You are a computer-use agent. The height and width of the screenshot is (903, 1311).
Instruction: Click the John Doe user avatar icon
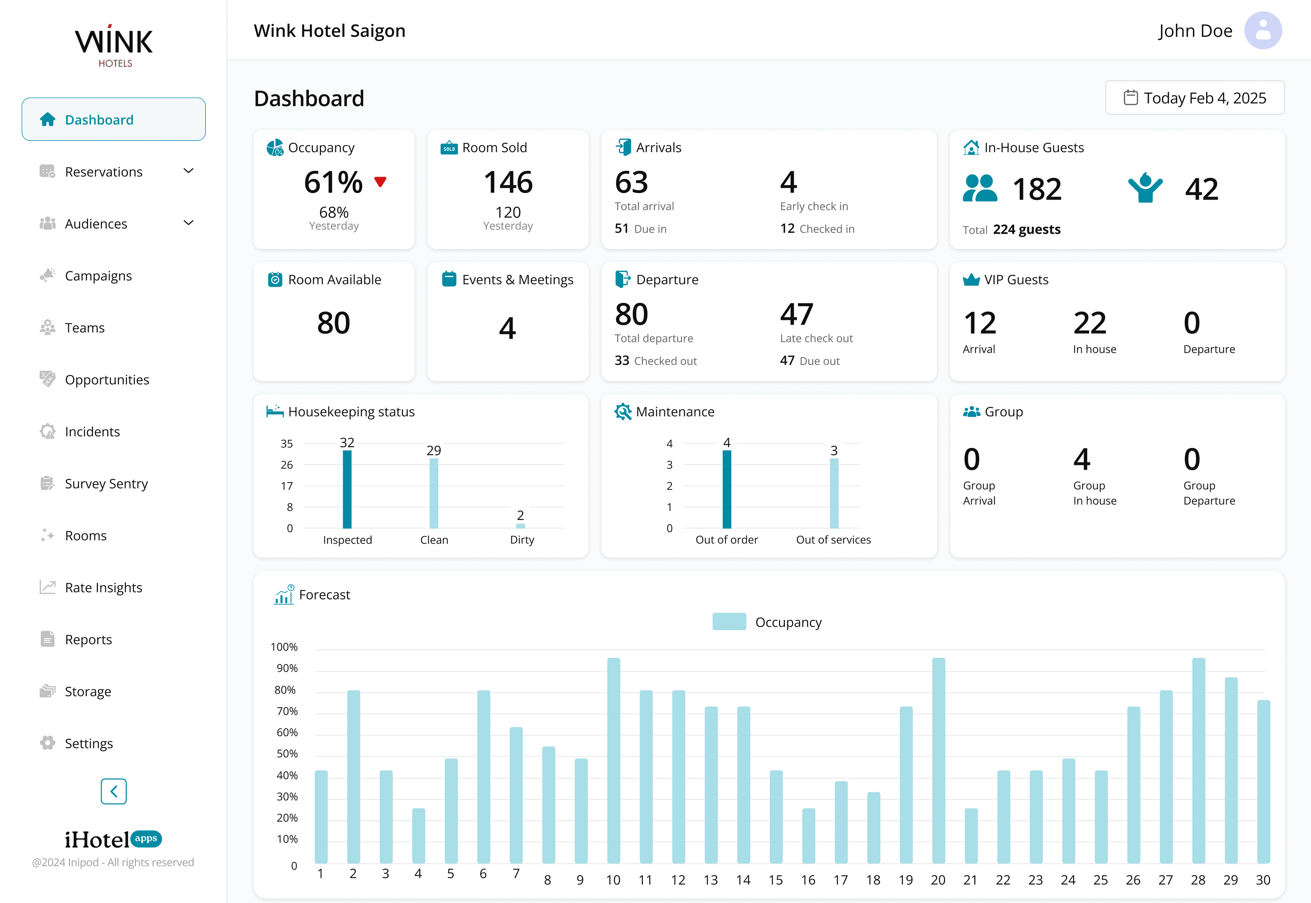1262,31
